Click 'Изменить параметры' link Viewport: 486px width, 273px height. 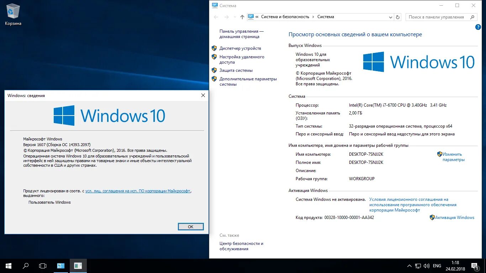[x=453, y=157]
